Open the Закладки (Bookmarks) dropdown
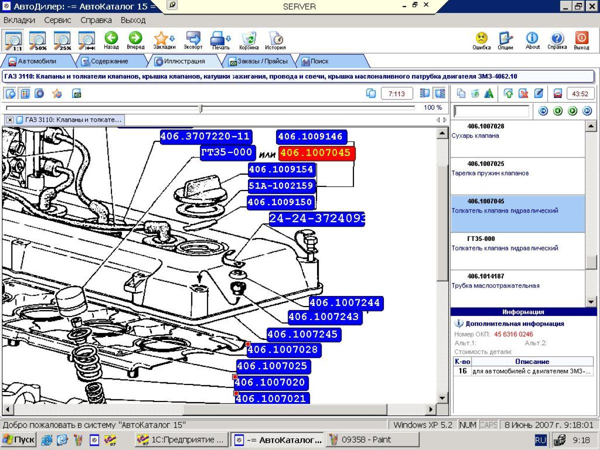600x450 pixels. pyautogui.click(x=164, y=39)
